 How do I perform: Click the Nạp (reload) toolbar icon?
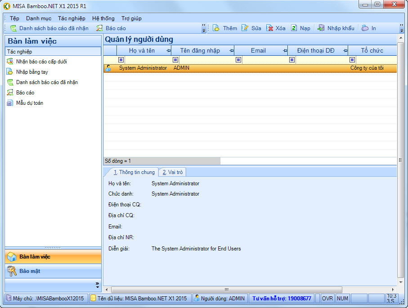(294, 28)
